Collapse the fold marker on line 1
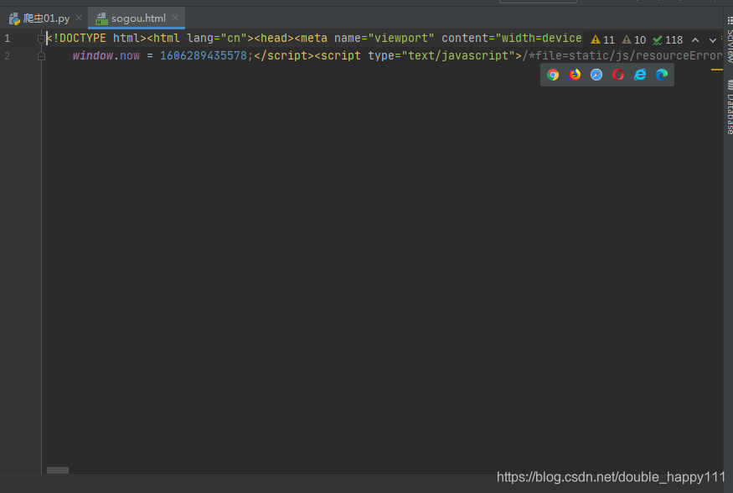Image resolution: width=733 pixels, height=493 pixels. [41, 39]
